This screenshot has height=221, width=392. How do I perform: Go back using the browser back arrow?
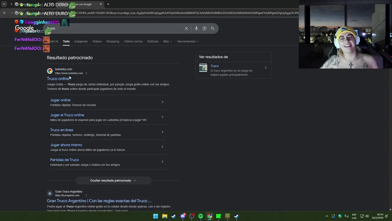(x=4, y=13)
